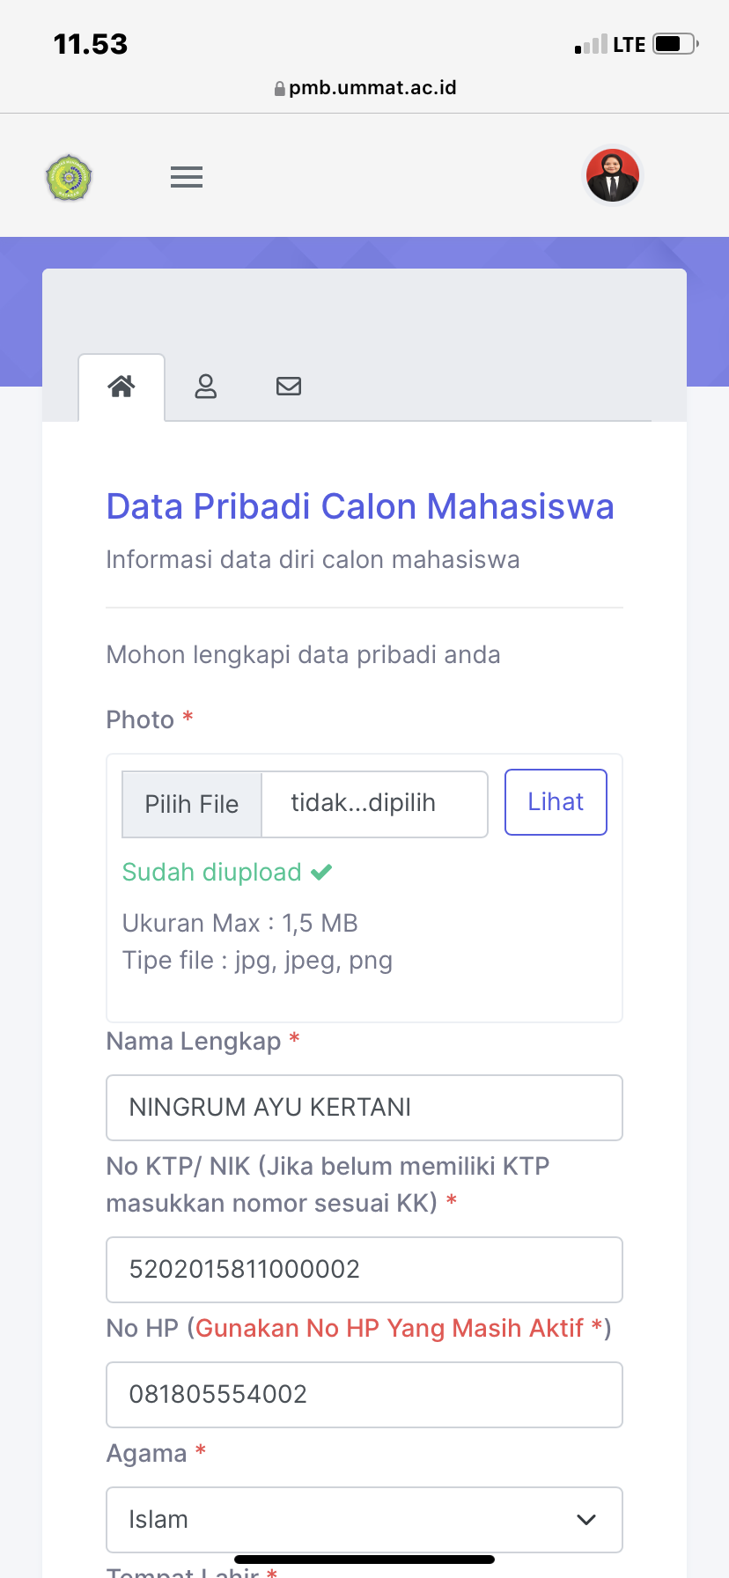Tap the cellular signal bars icon
The height and width of the screenshot is (1578, 729).
(591, 45)
